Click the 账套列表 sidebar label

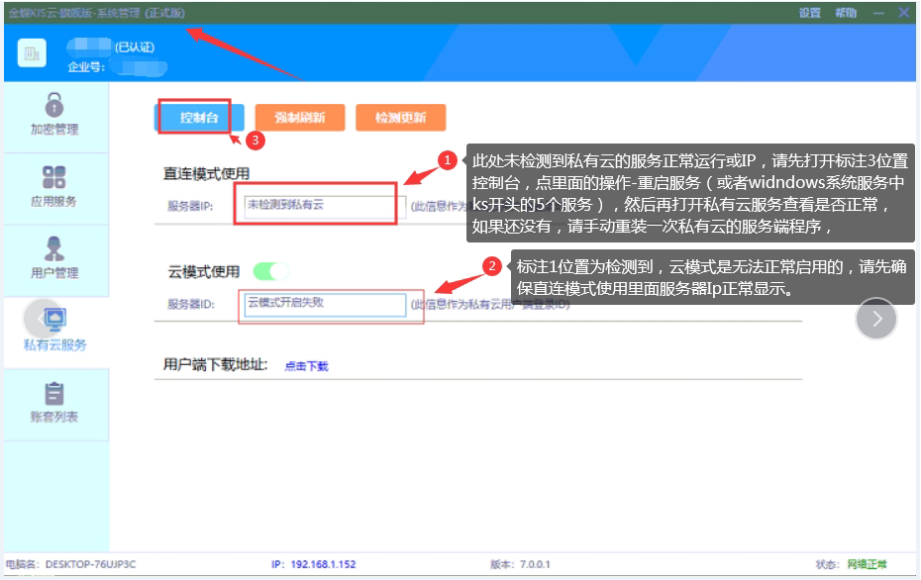point(54,417)
